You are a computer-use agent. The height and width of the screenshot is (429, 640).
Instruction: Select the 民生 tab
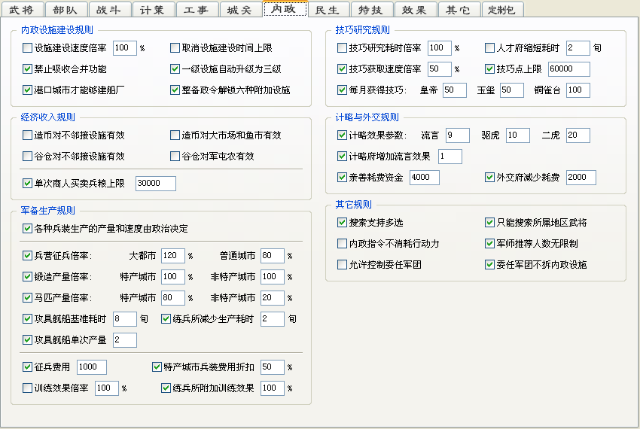click(328, 10)
